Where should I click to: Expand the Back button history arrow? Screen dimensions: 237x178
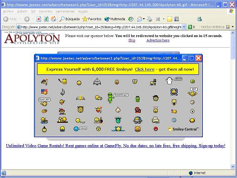tap(20, 19)
